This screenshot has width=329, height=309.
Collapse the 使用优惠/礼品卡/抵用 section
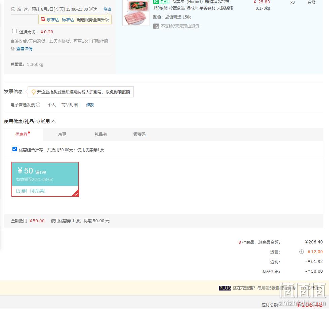coord(54,121)
